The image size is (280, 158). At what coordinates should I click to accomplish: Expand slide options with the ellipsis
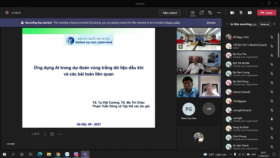coord(59,134)
